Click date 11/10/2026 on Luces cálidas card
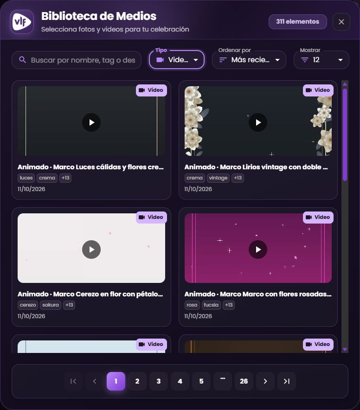This screenshot has width=360, height=410. coord(31,189)
